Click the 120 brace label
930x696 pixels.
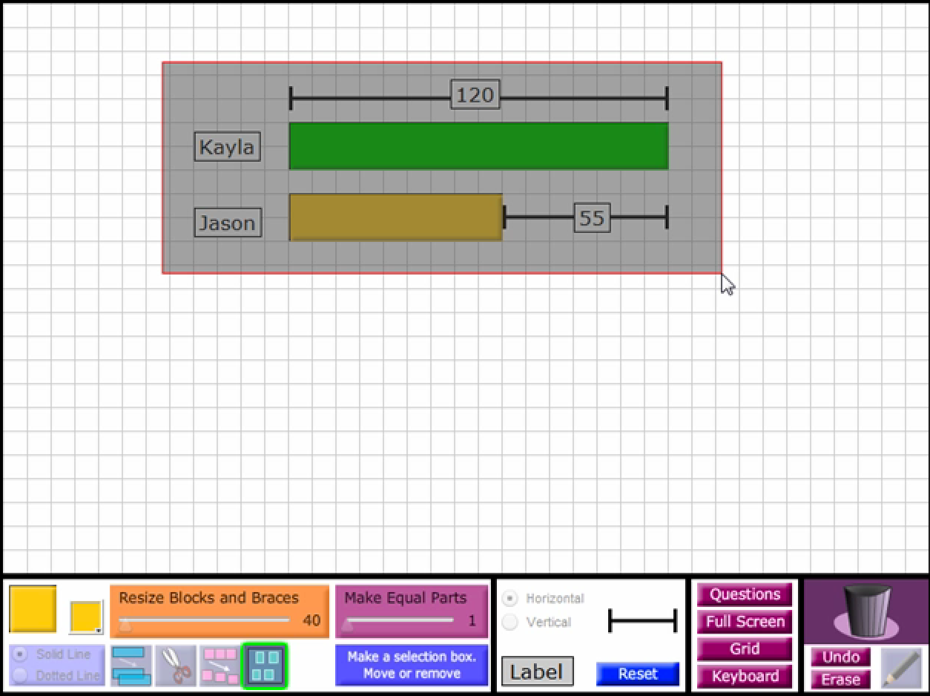coord(475,95)
